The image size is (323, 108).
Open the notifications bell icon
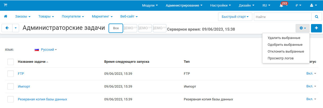pyautogui.click(x=281, y=5)
